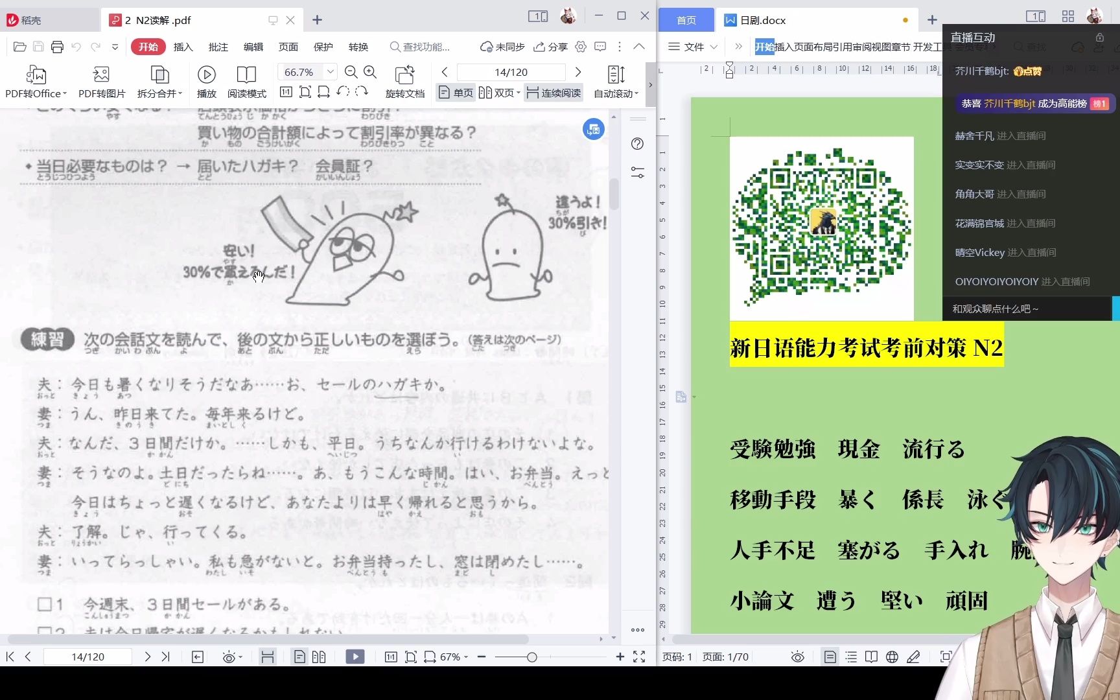Click the 未同步 cloud sync button
The image size is (1120, 700).
click(502, 47)
